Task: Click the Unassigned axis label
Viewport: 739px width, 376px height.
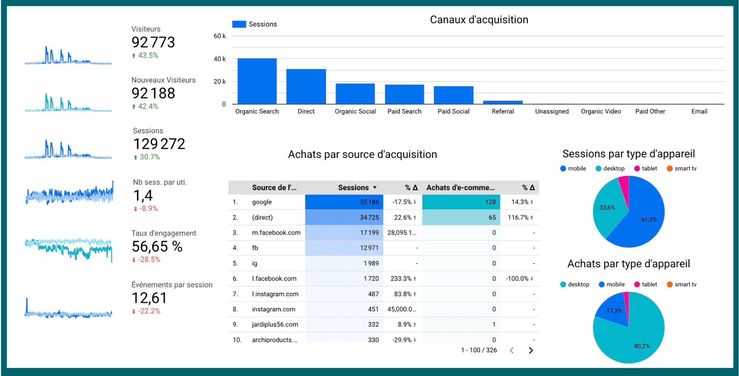Action: [x=552, y=112]
